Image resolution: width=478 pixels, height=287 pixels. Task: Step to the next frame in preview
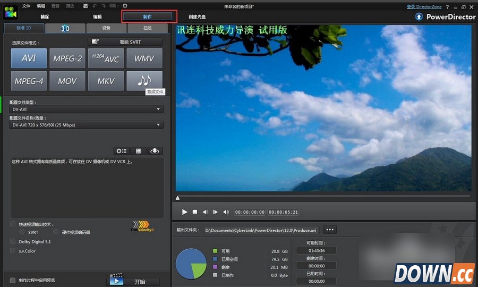[x=215, y=212]
